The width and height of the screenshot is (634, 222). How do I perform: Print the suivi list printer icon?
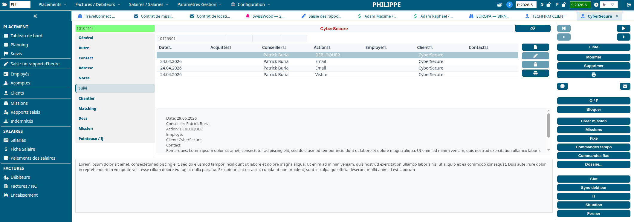[535, 73]
